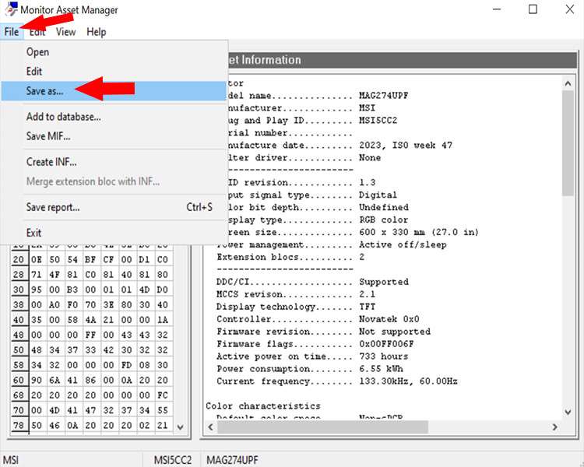Click the hex dump scrollbar down arrow
The height and width of the screenshot is (467, 584).
point(181,427)
